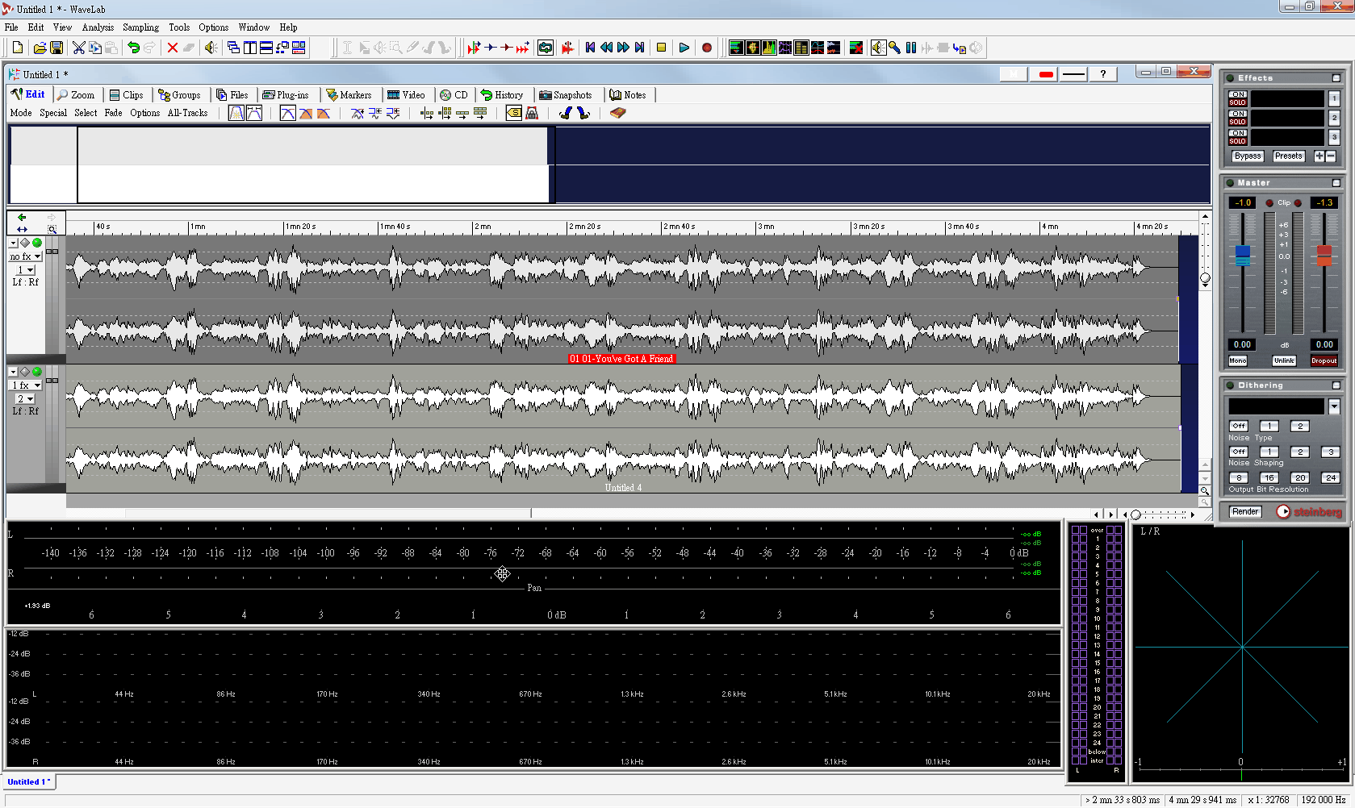Toggle the Bypass button in Effects

(x=1247, y=156)
